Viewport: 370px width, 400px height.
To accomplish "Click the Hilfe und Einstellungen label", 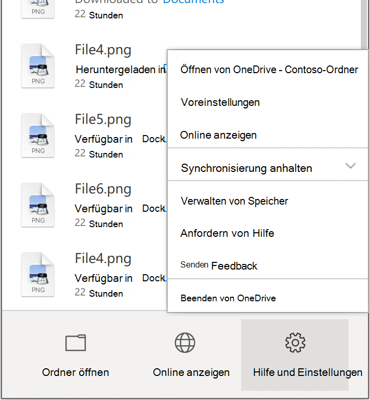I will [308, 372].
